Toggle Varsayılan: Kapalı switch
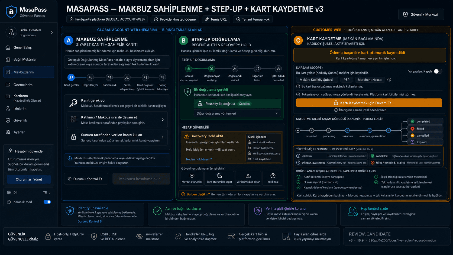Viewport: 453px width, 255px height. point(438,71)
